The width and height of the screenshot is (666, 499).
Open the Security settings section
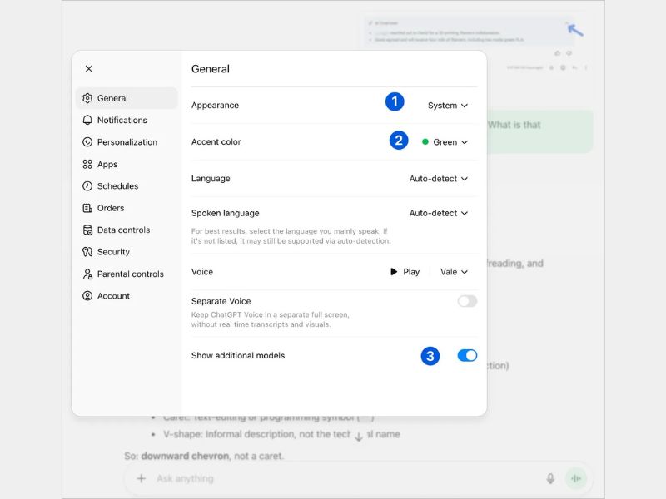113,252
